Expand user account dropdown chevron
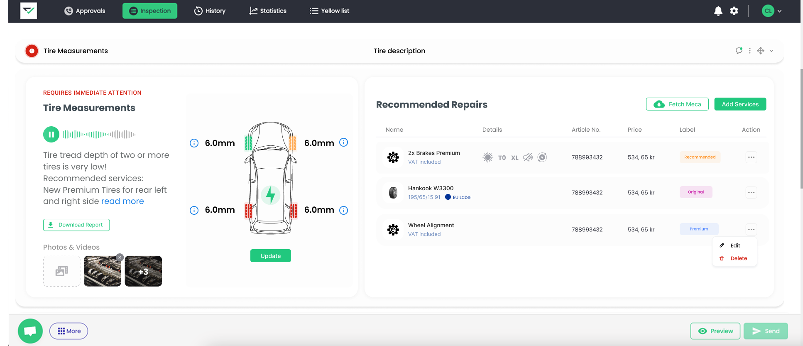 coord(780,11)
